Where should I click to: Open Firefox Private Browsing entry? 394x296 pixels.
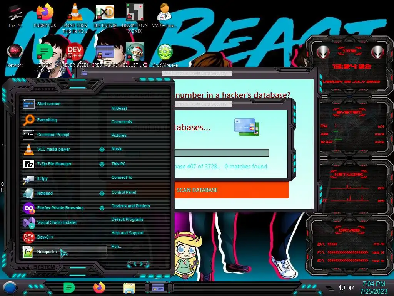pos(60,208)
